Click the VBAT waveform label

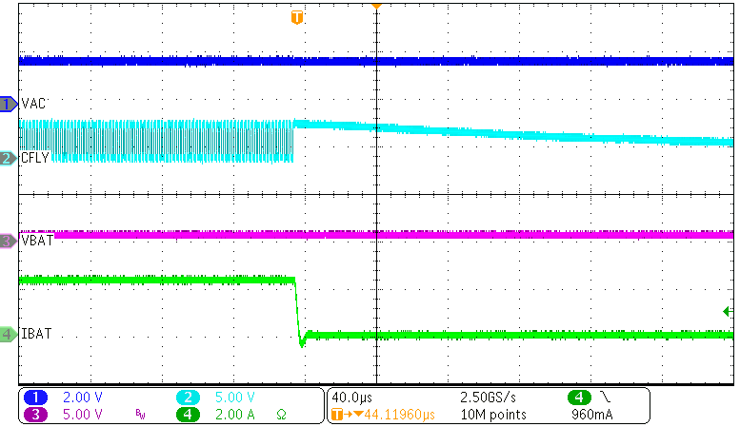point(37,241)
